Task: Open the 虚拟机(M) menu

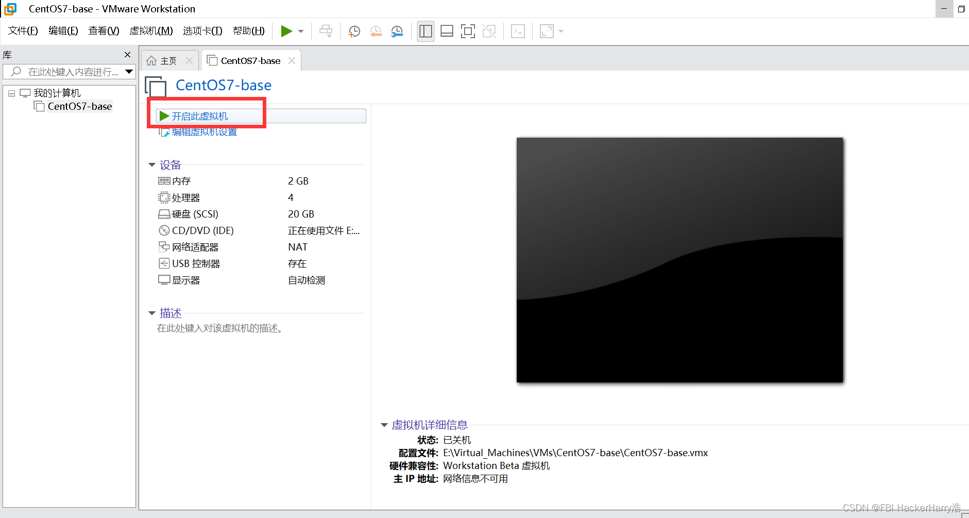Action: tap(151, 31)
